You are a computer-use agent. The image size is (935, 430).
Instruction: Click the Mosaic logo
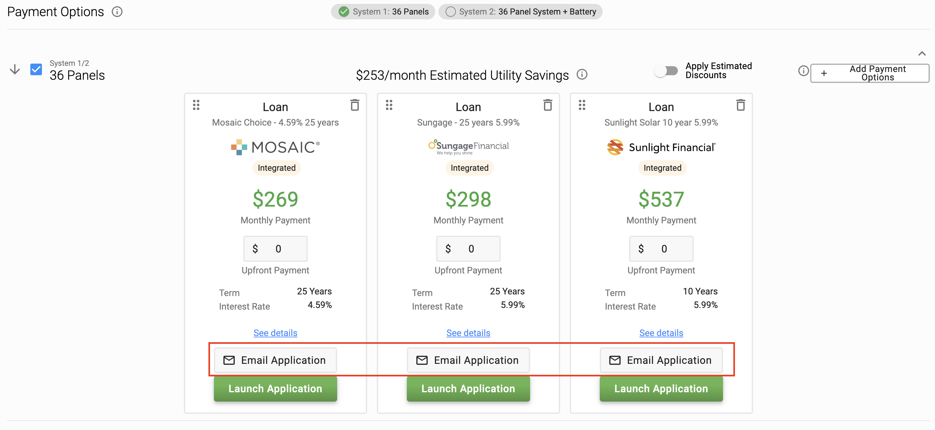[x=275, y=147]
